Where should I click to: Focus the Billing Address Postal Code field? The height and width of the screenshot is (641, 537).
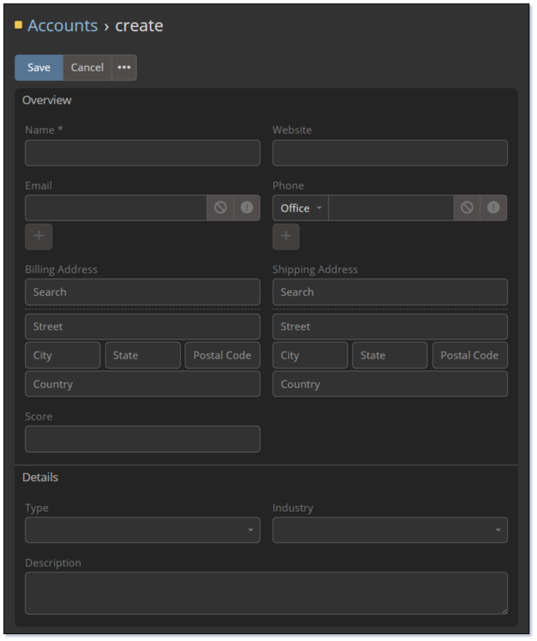click(222, 355)
